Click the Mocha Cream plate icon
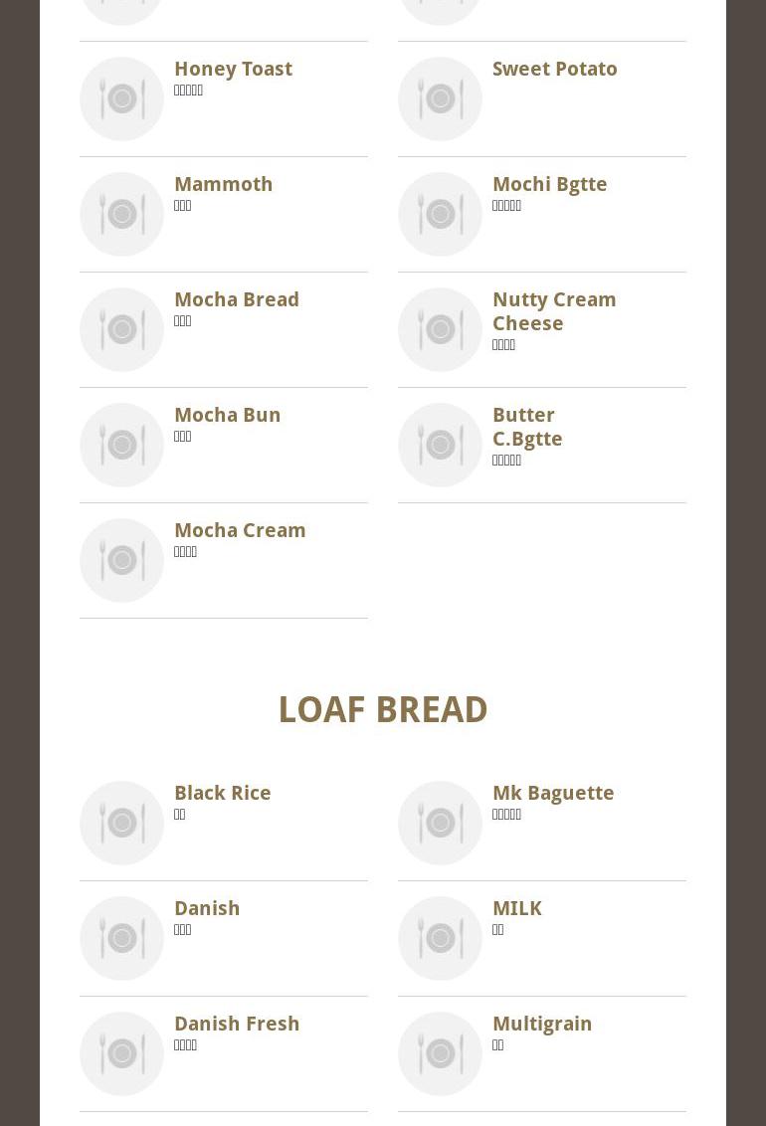The image size is (766, 1126). (121, 560)
